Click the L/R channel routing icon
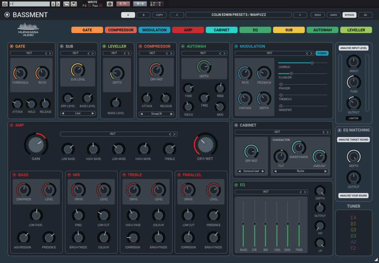The image size is (379, 263). click(x=157, y=4)
